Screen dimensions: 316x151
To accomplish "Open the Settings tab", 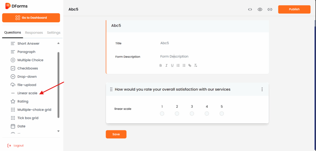I will (x=54, y=33).
